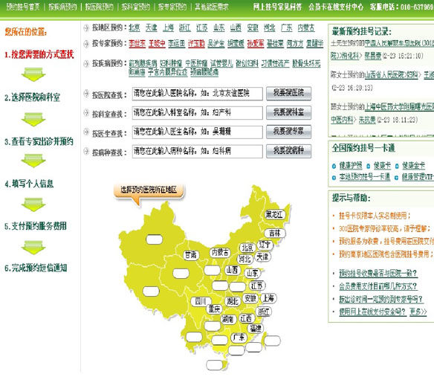Select 湖南 on the map

pos(228,320)
